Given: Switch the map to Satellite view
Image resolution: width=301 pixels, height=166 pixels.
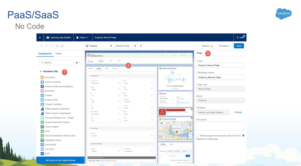Looking at the screenshot, I should click(168, 123).
